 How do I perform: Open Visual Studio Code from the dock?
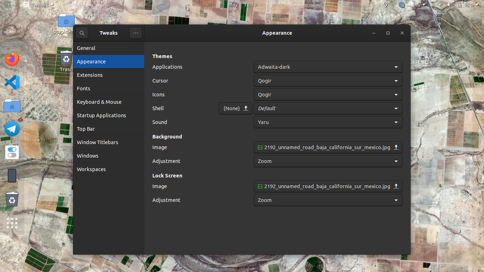tap(12, 82)
